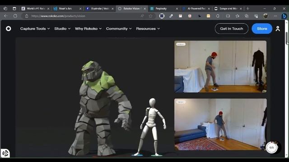The height and width of the screenshot is (162, 289).
Task: Open the Capture Tools menu
Action: pos(35,29)
